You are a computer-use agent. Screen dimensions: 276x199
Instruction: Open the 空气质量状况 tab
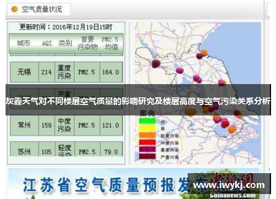(39, 9)
